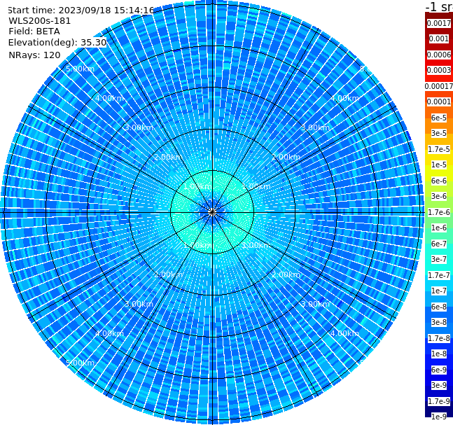Click the 0.001 colorbar tick label
The width and height of the screenshot is (453, 425).
pyautogui.click(x=439, y=39)
